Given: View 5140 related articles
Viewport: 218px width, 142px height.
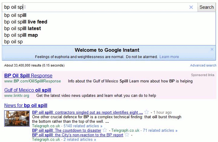Looking at the screenshot, I should [x=83, y=126].
